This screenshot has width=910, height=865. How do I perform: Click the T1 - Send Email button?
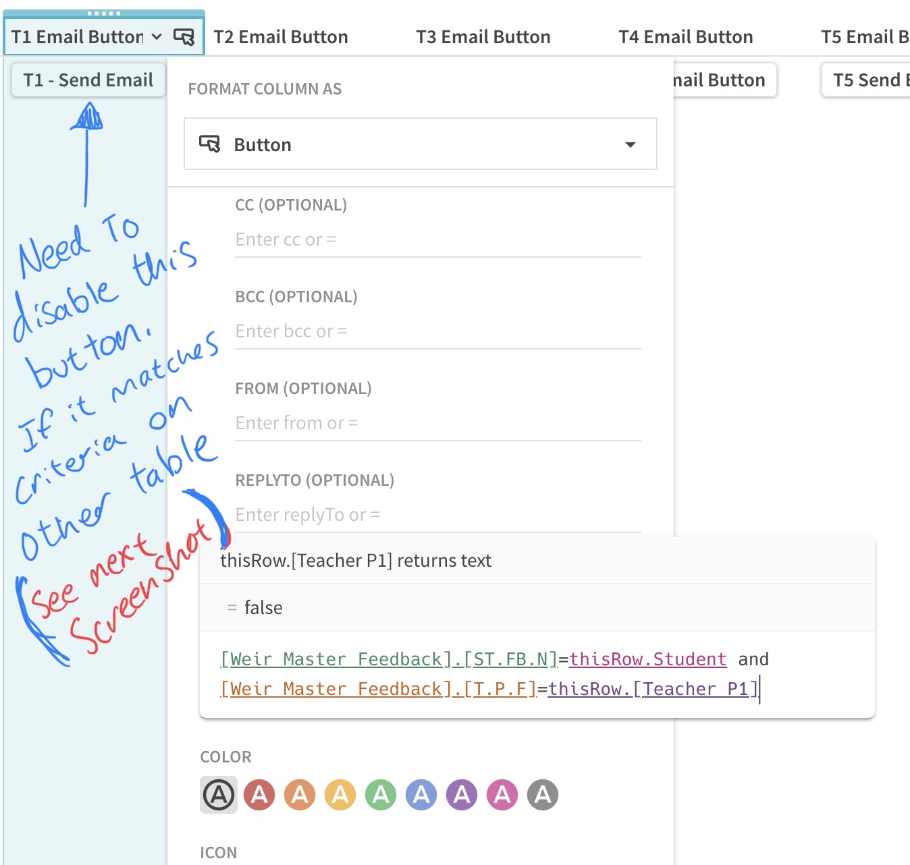click(88, 80)
